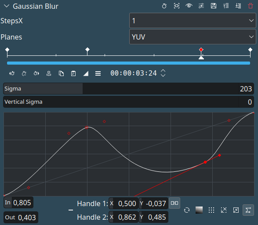Open the Planes YUV dropdown
258x225 pixels.
point(193,37)
